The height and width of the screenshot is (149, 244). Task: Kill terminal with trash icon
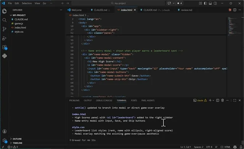(x=223, y=100)
